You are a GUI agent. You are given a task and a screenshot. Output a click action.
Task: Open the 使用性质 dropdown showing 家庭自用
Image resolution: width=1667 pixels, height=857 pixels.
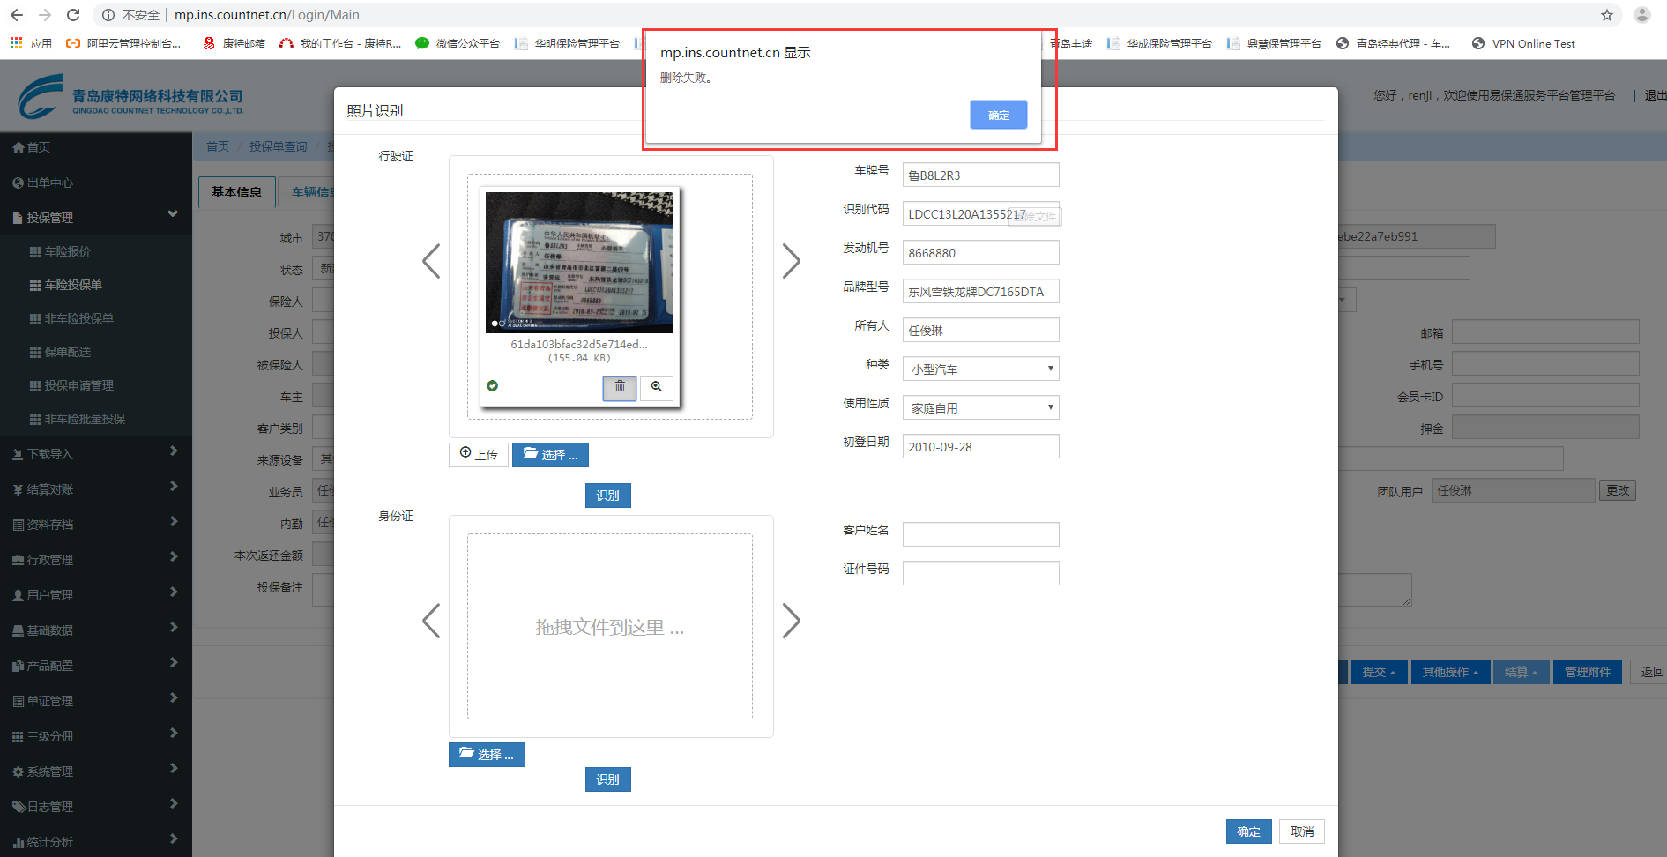click(x=980, y=407)
